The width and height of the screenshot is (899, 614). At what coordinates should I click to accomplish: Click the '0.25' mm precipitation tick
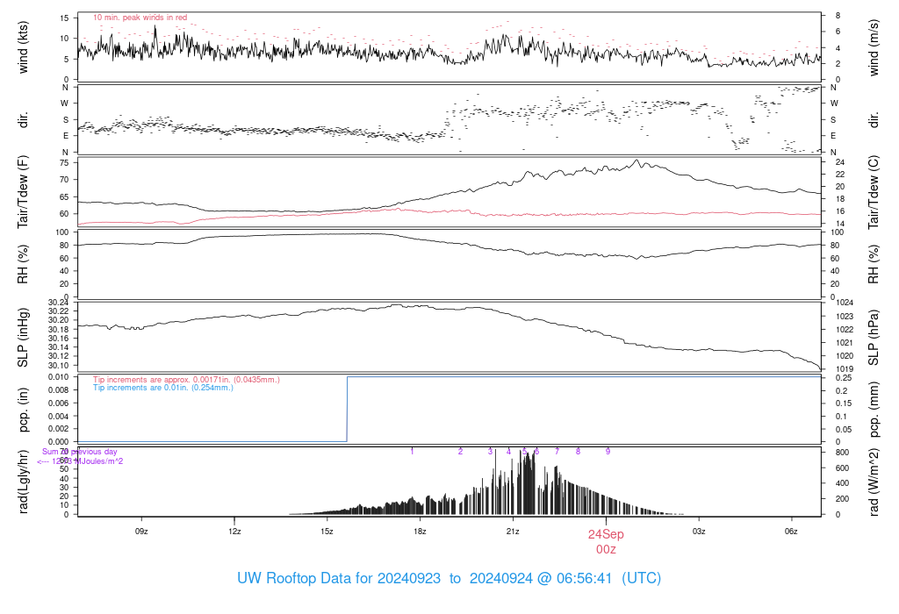pyautogui.click(x=842, y=378)
